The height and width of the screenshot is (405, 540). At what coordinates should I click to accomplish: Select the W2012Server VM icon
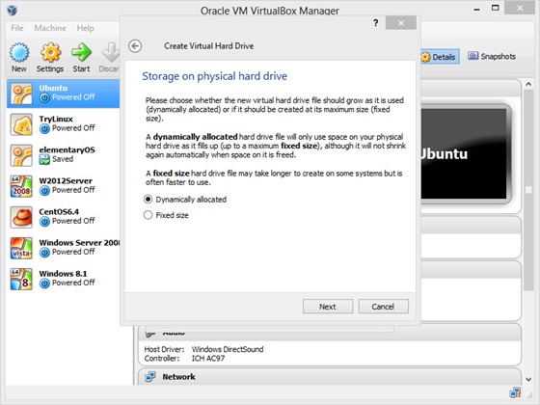pyautogui.click(x=21, y=186)
